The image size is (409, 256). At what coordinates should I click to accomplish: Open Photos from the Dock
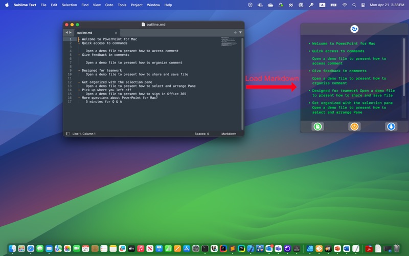[x=67, y=248]
